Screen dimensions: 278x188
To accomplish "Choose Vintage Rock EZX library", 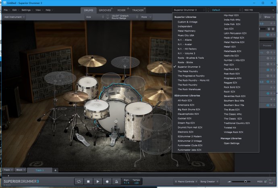I will pos(233,132).
